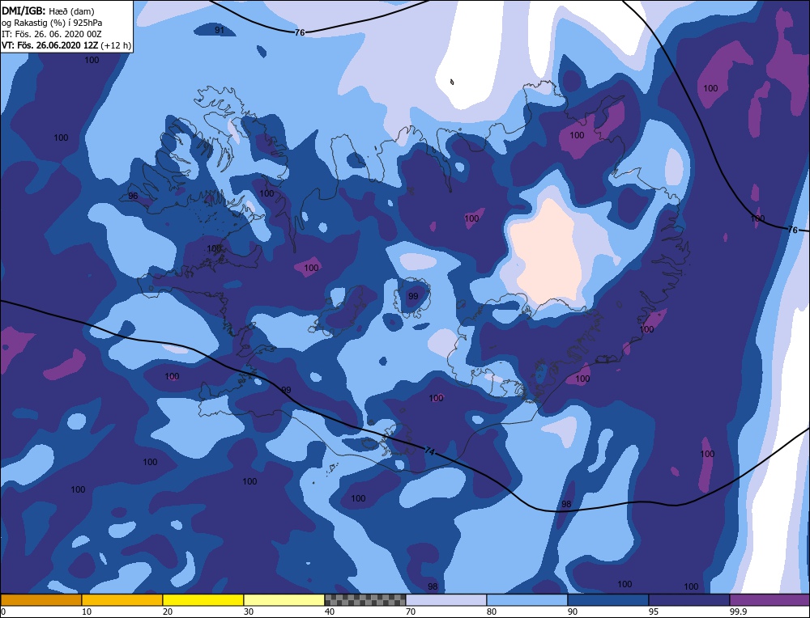The width and height of the screenshot is (810, 618).
Task: Click the medium blue 90-95 legend swatch
Action: point(608,599)
